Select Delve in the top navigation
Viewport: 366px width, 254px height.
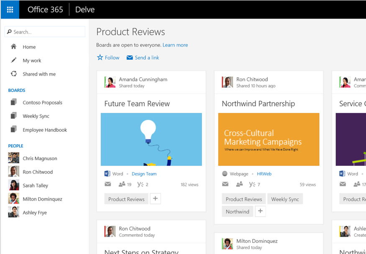(x=84, y=9)
